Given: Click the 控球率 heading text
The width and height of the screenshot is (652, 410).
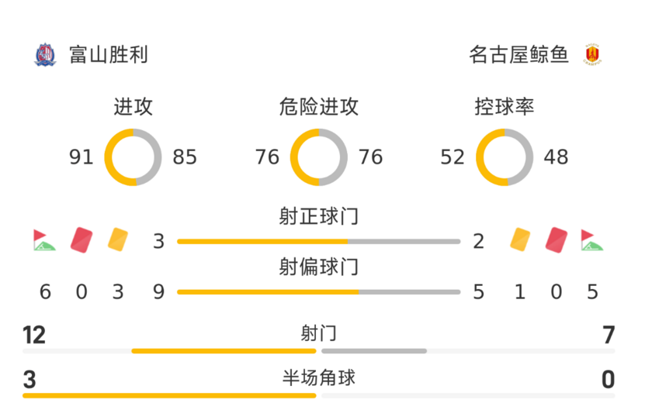Looking at the screenshot, I should 505,107.
